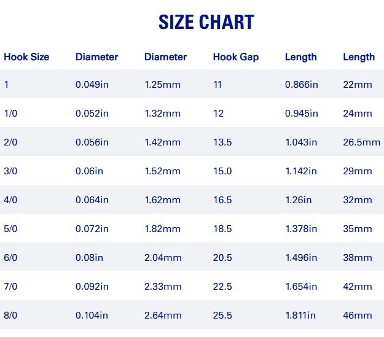This screenshot has width=384, height=337.
Task: Select the 1/0 hook size cell
Action: (x=10, y=114)
